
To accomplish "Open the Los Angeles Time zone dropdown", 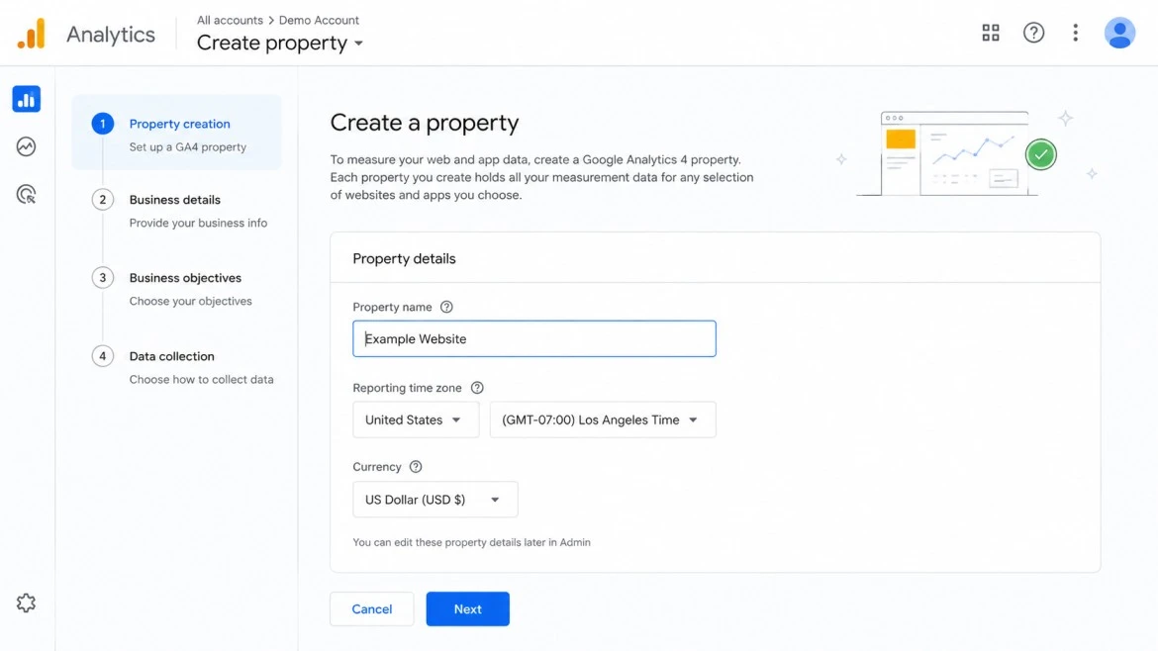I will click(x=603, y=419).
